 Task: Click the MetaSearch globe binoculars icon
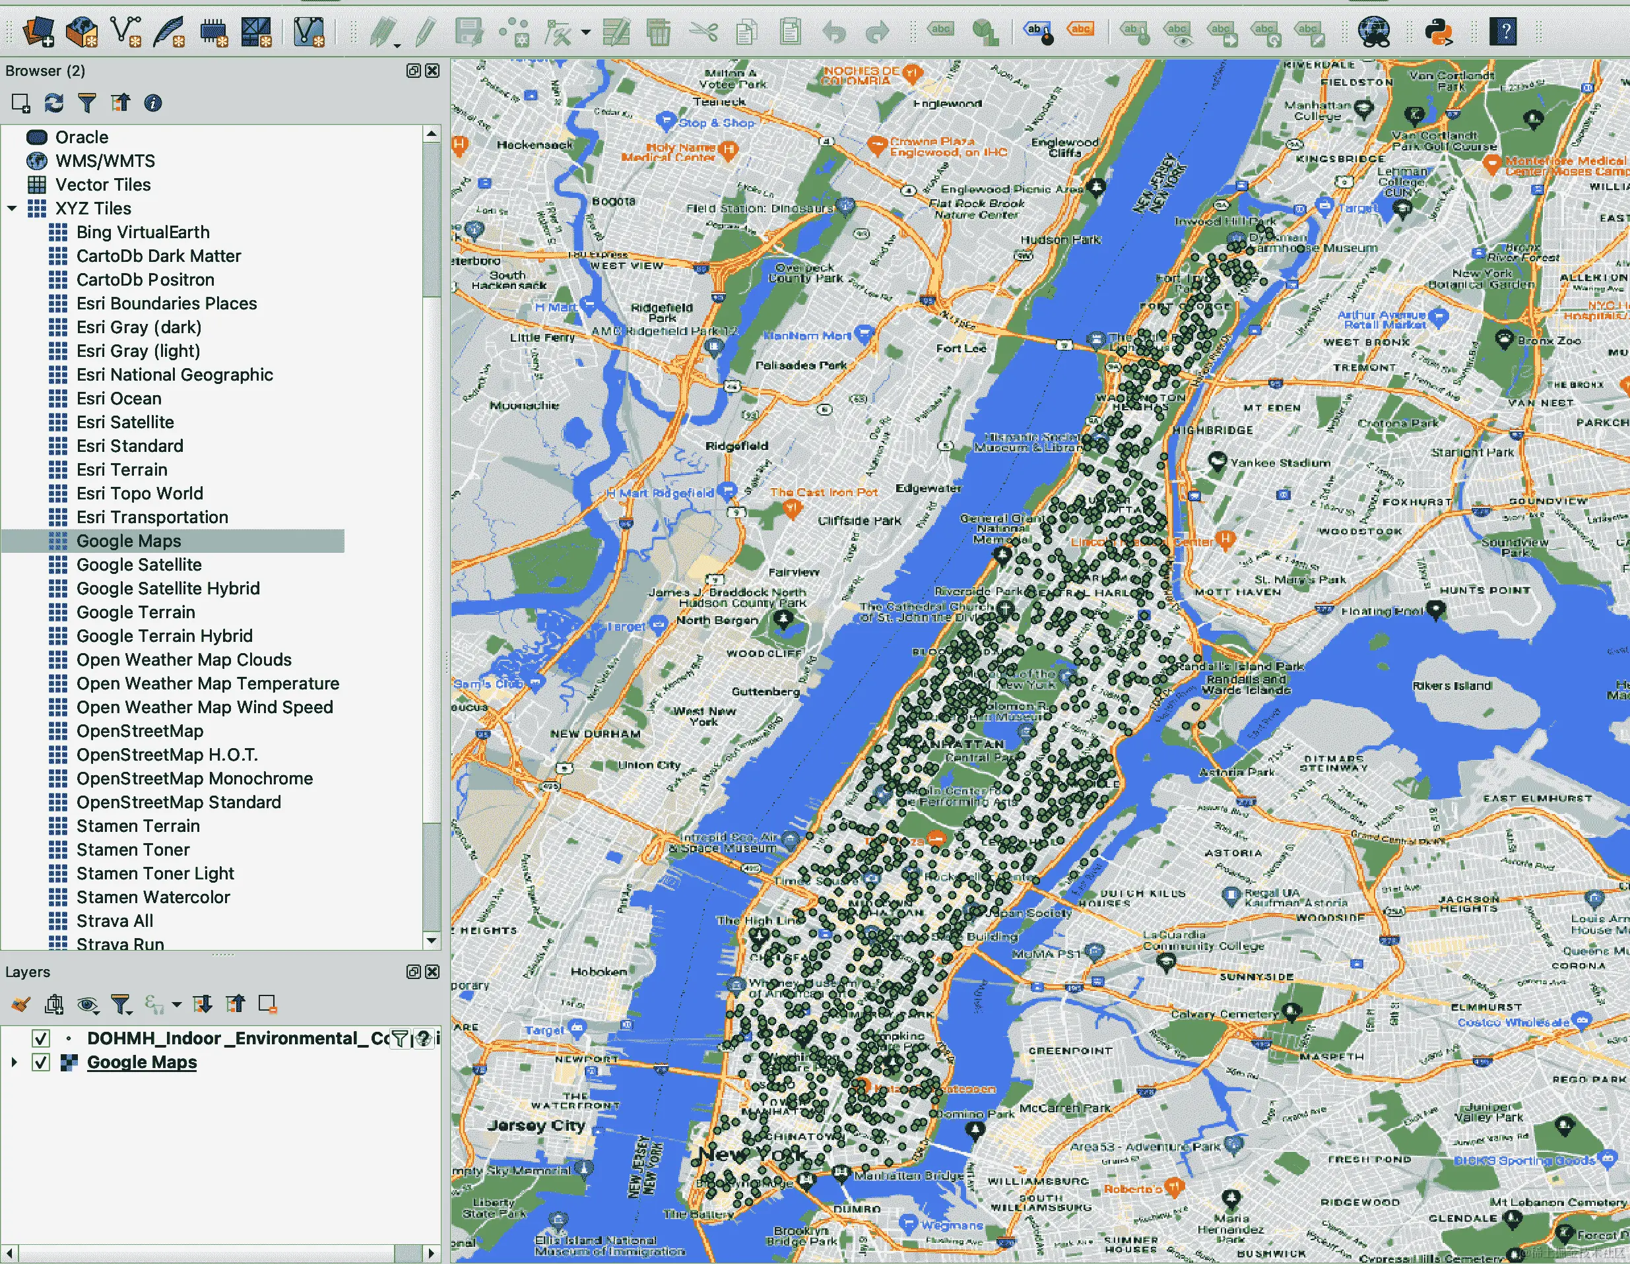[x=1373, y=32]
